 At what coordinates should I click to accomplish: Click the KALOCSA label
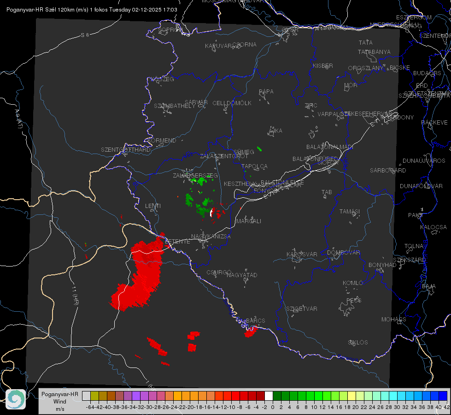point(433,227)
